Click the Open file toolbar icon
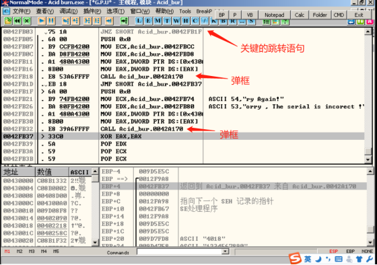Viewport: 377px width, 265px height. (7, 21)
